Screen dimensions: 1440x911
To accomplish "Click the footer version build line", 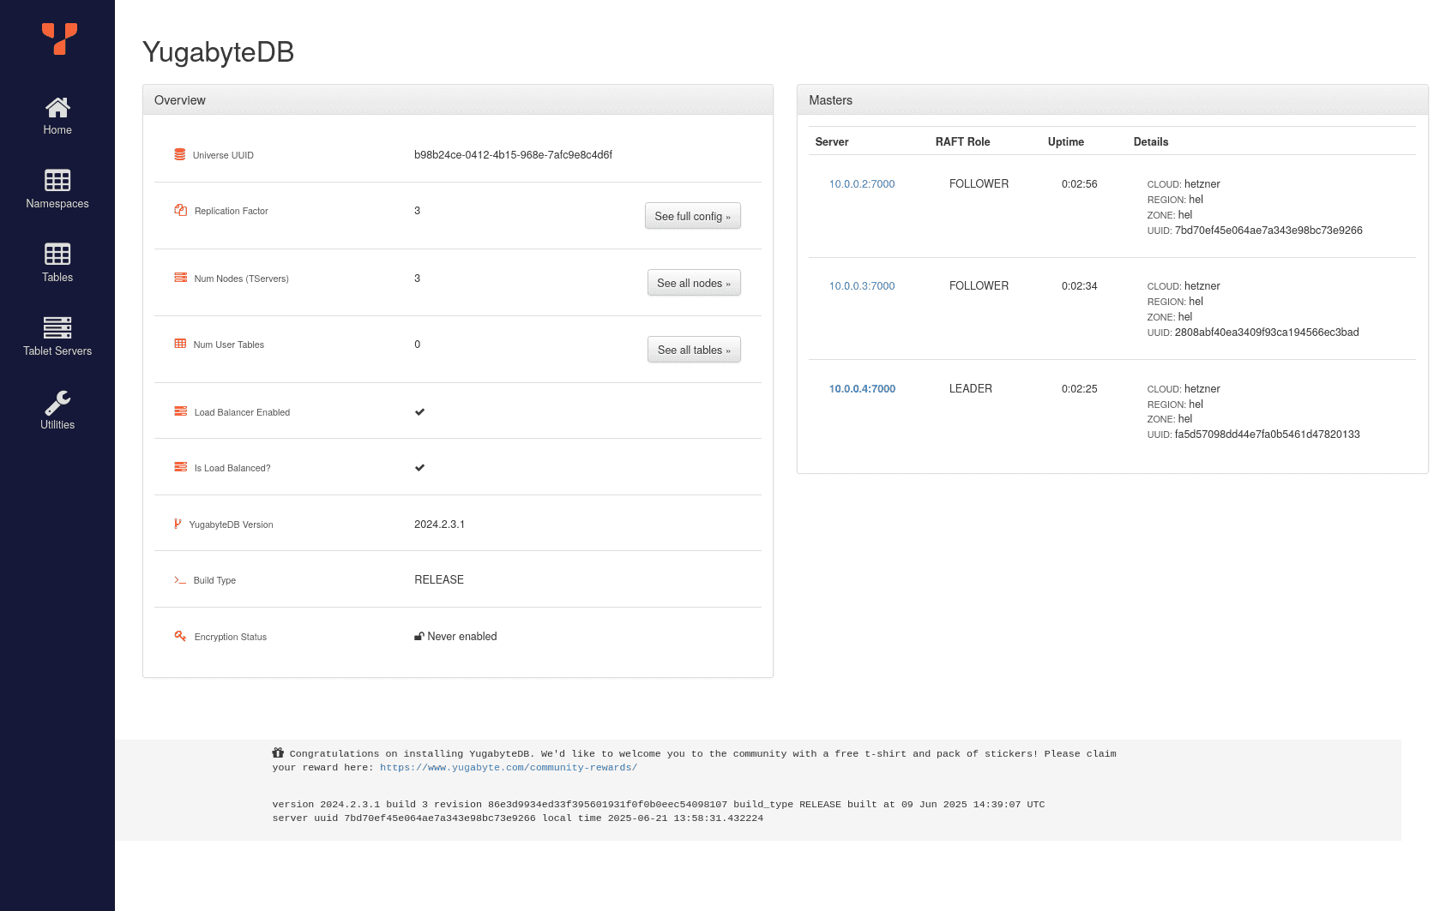I will point(659,804).
